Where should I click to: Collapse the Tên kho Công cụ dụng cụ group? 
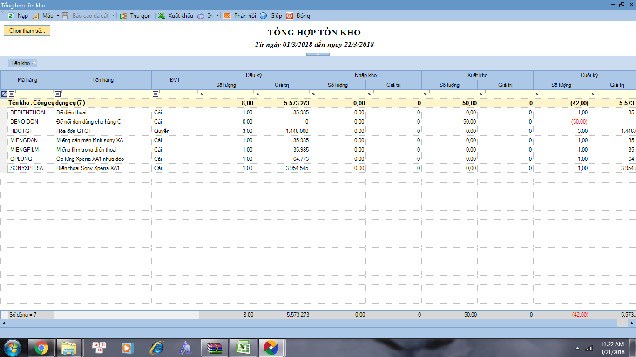(x=4, y=103)
